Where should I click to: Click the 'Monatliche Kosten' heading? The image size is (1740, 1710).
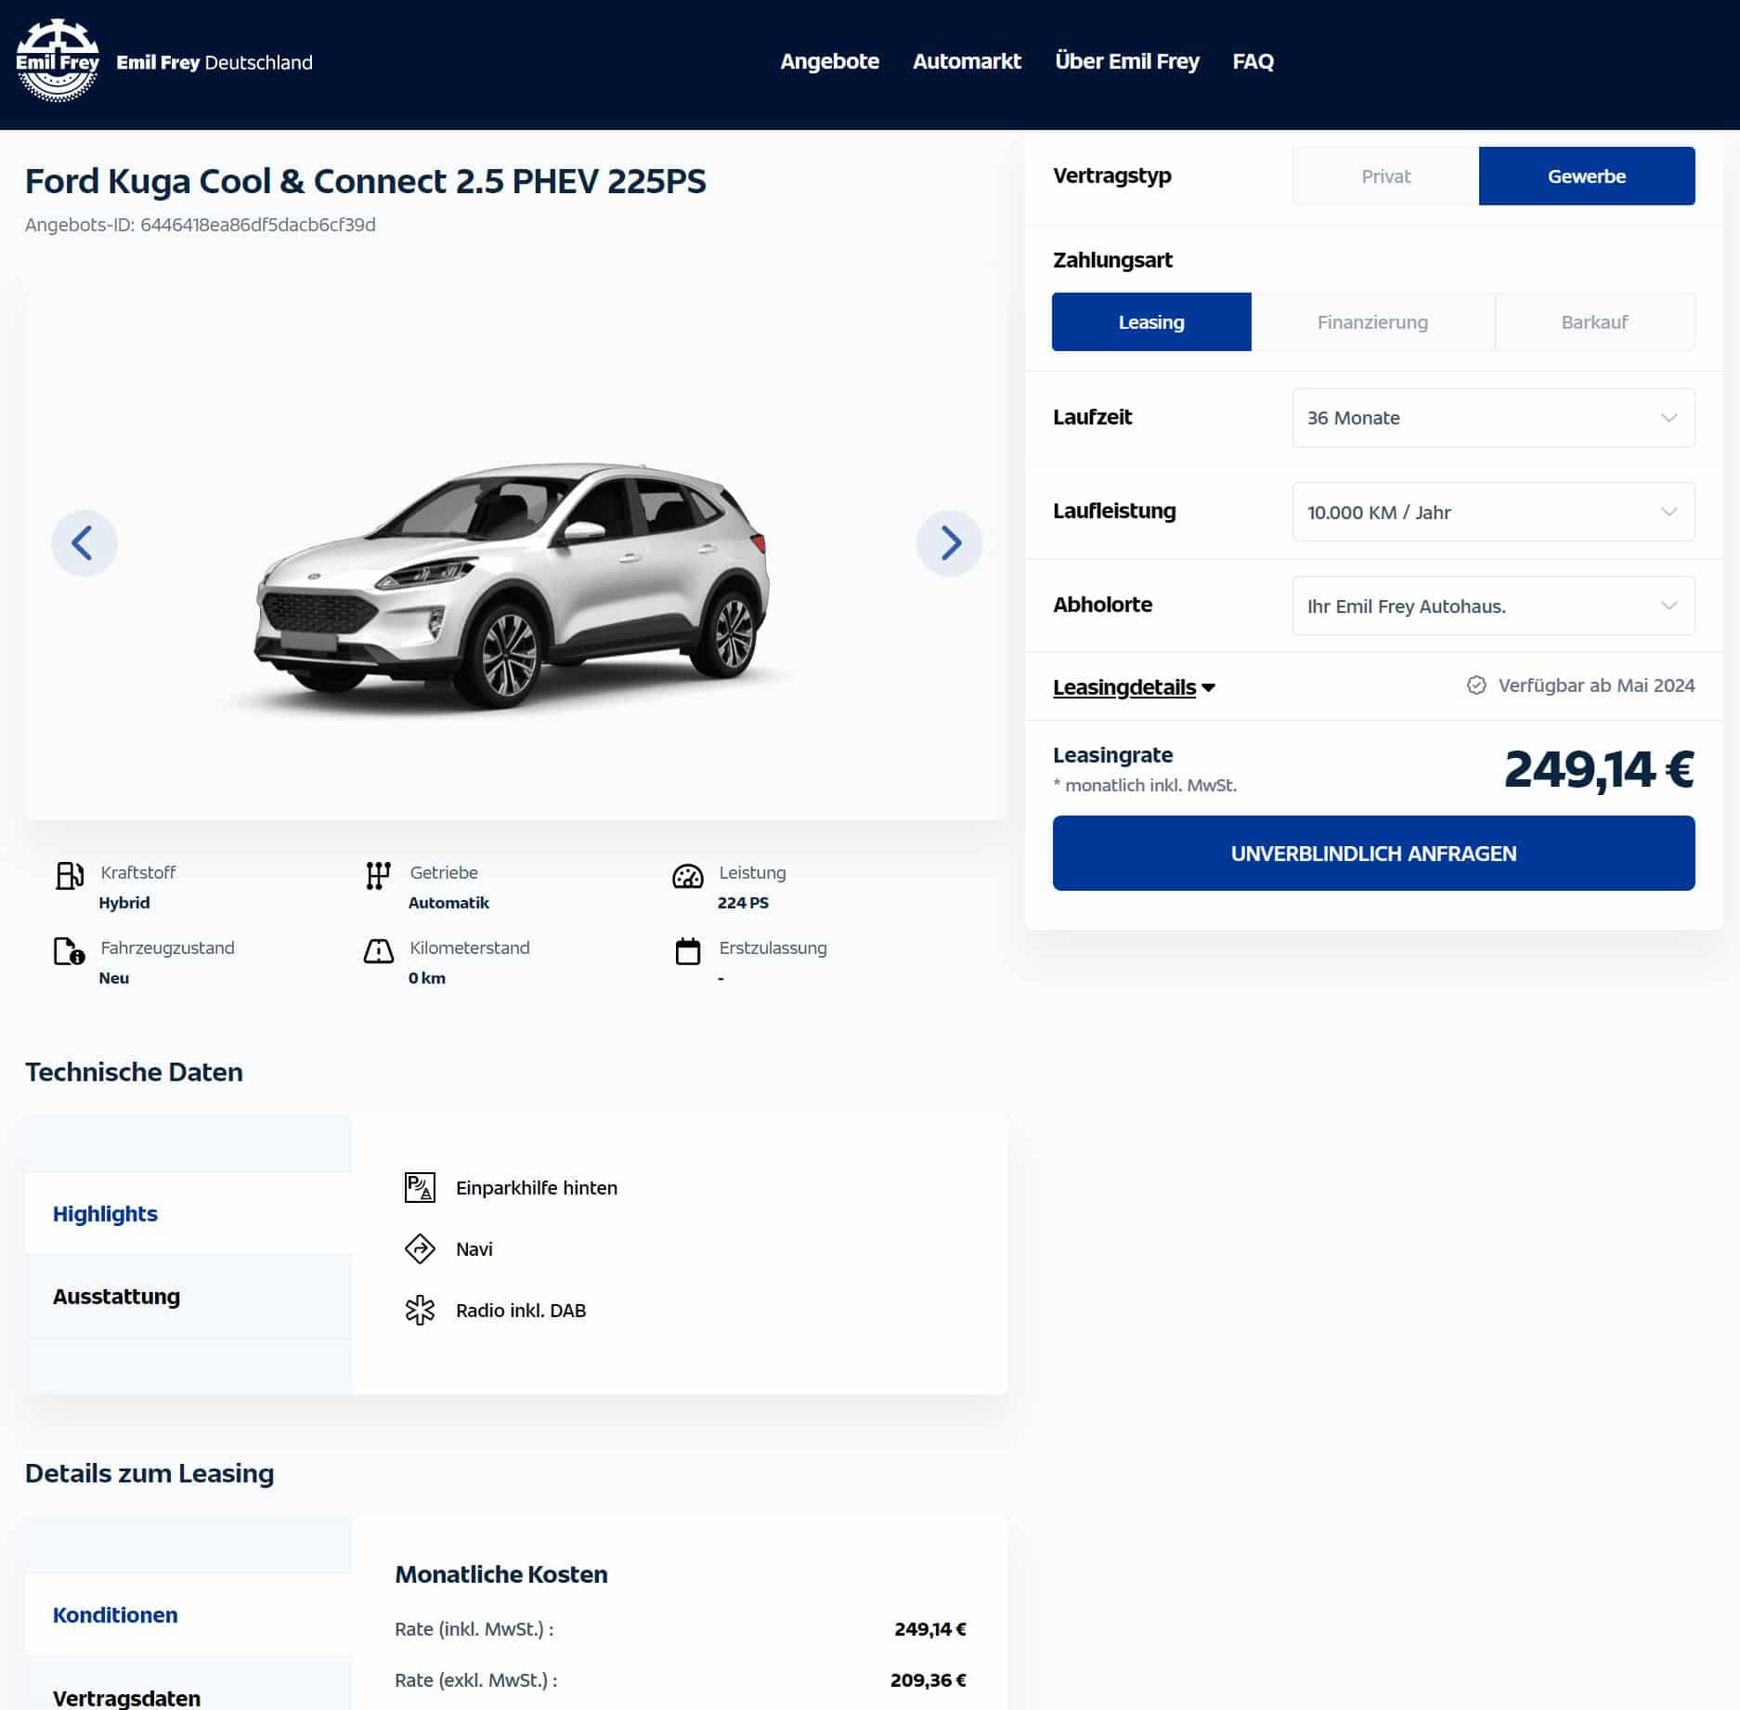tap(501, 1574)
